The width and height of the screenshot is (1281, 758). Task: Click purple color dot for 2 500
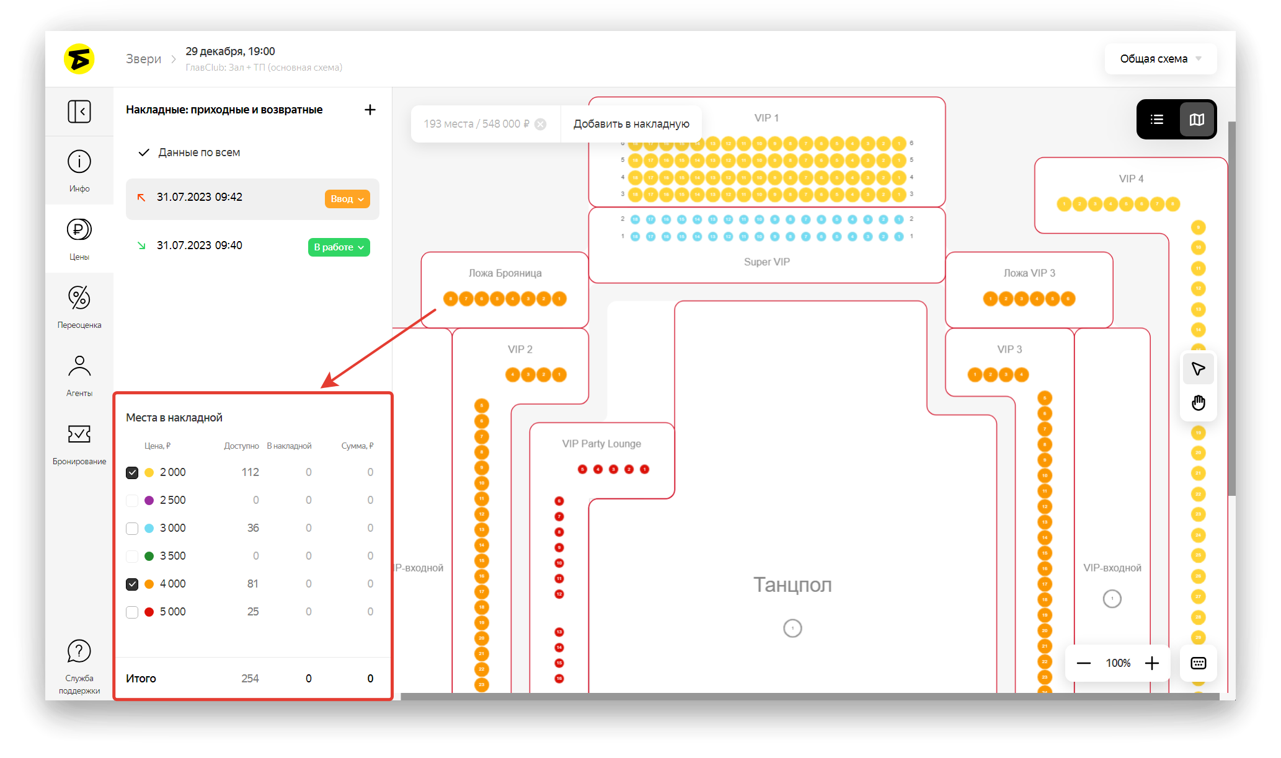click(149, 501)
